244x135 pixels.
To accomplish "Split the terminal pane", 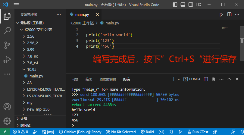I will (x=206, y=79).
